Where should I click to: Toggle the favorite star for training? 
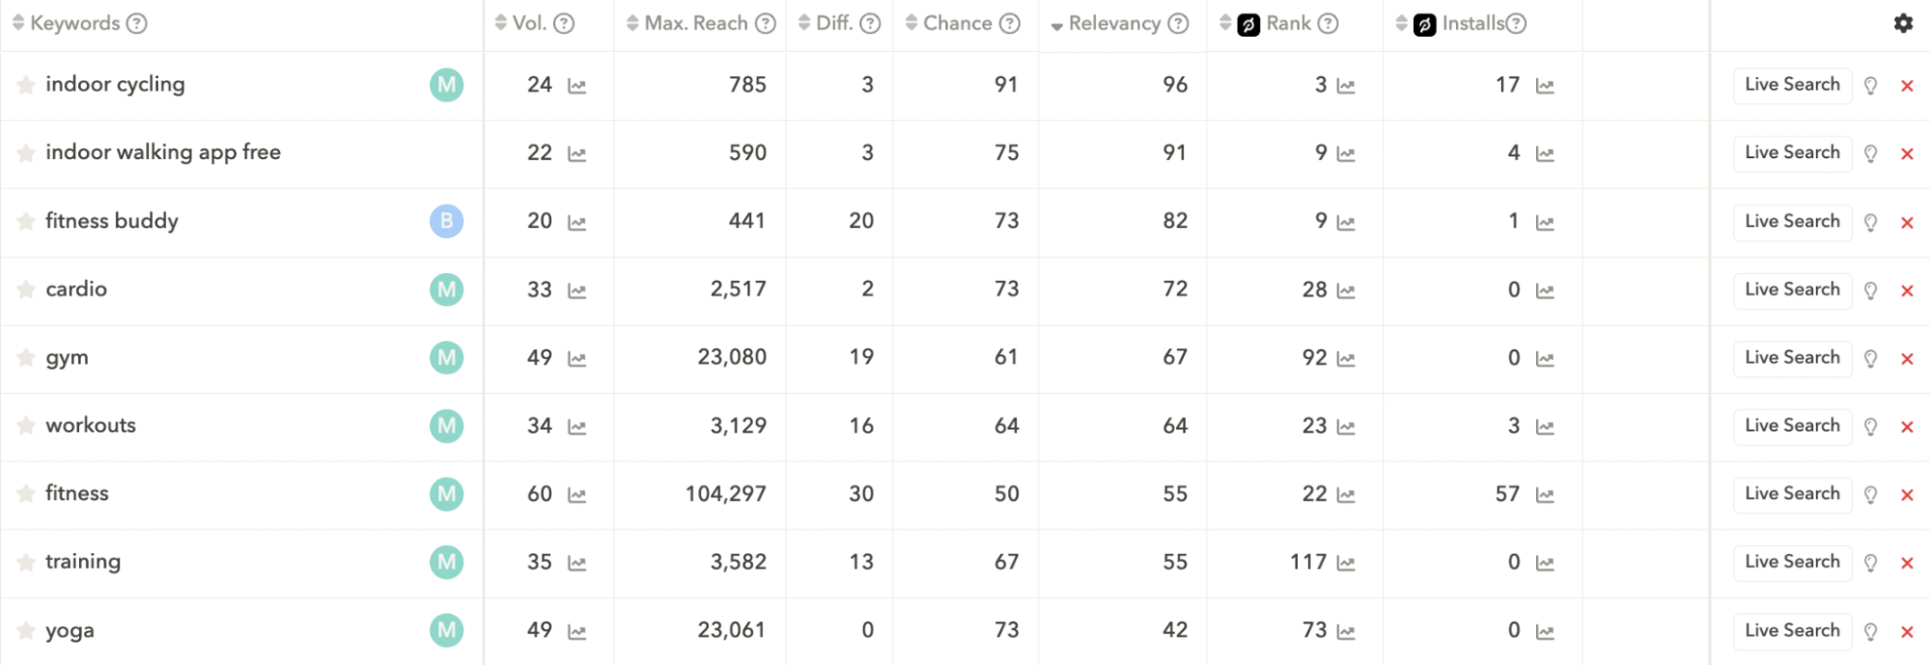tap(26, 563)
